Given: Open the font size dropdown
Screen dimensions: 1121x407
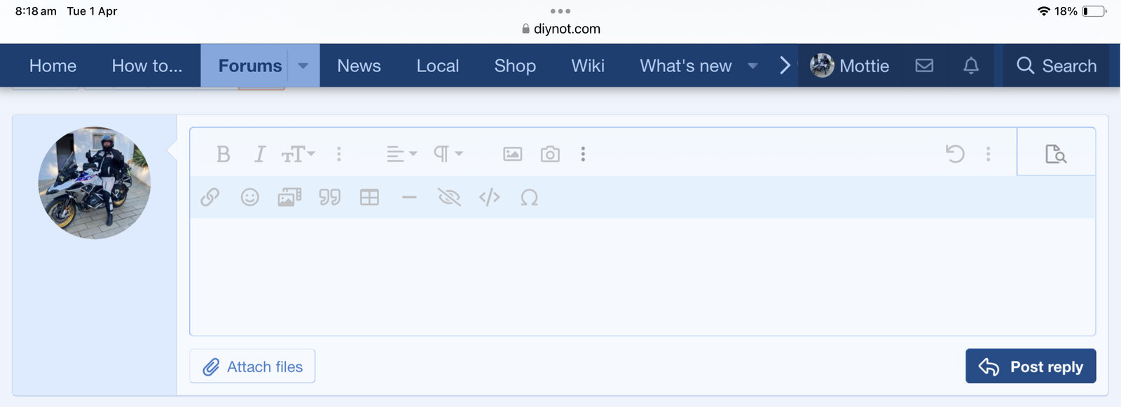Looking at the screenshot, I should tap(298, 154).
